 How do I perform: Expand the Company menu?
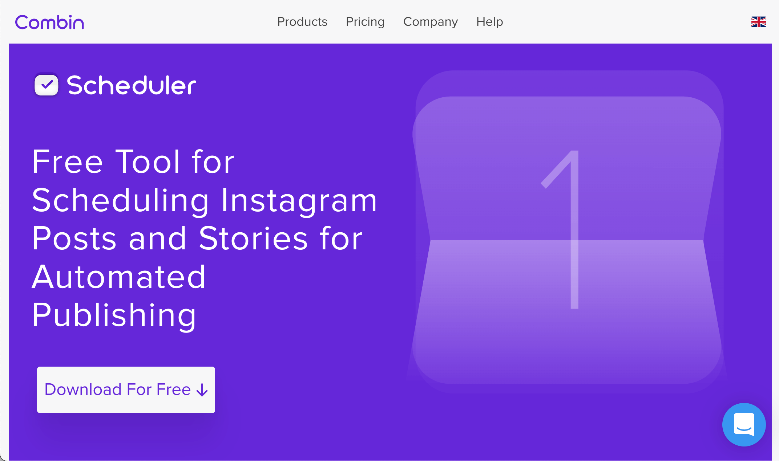[x=431, y=22]
